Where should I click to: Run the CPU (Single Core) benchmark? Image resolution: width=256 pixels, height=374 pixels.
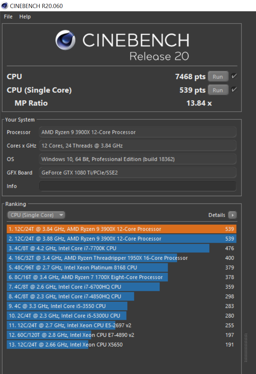(x=218, y=90)
